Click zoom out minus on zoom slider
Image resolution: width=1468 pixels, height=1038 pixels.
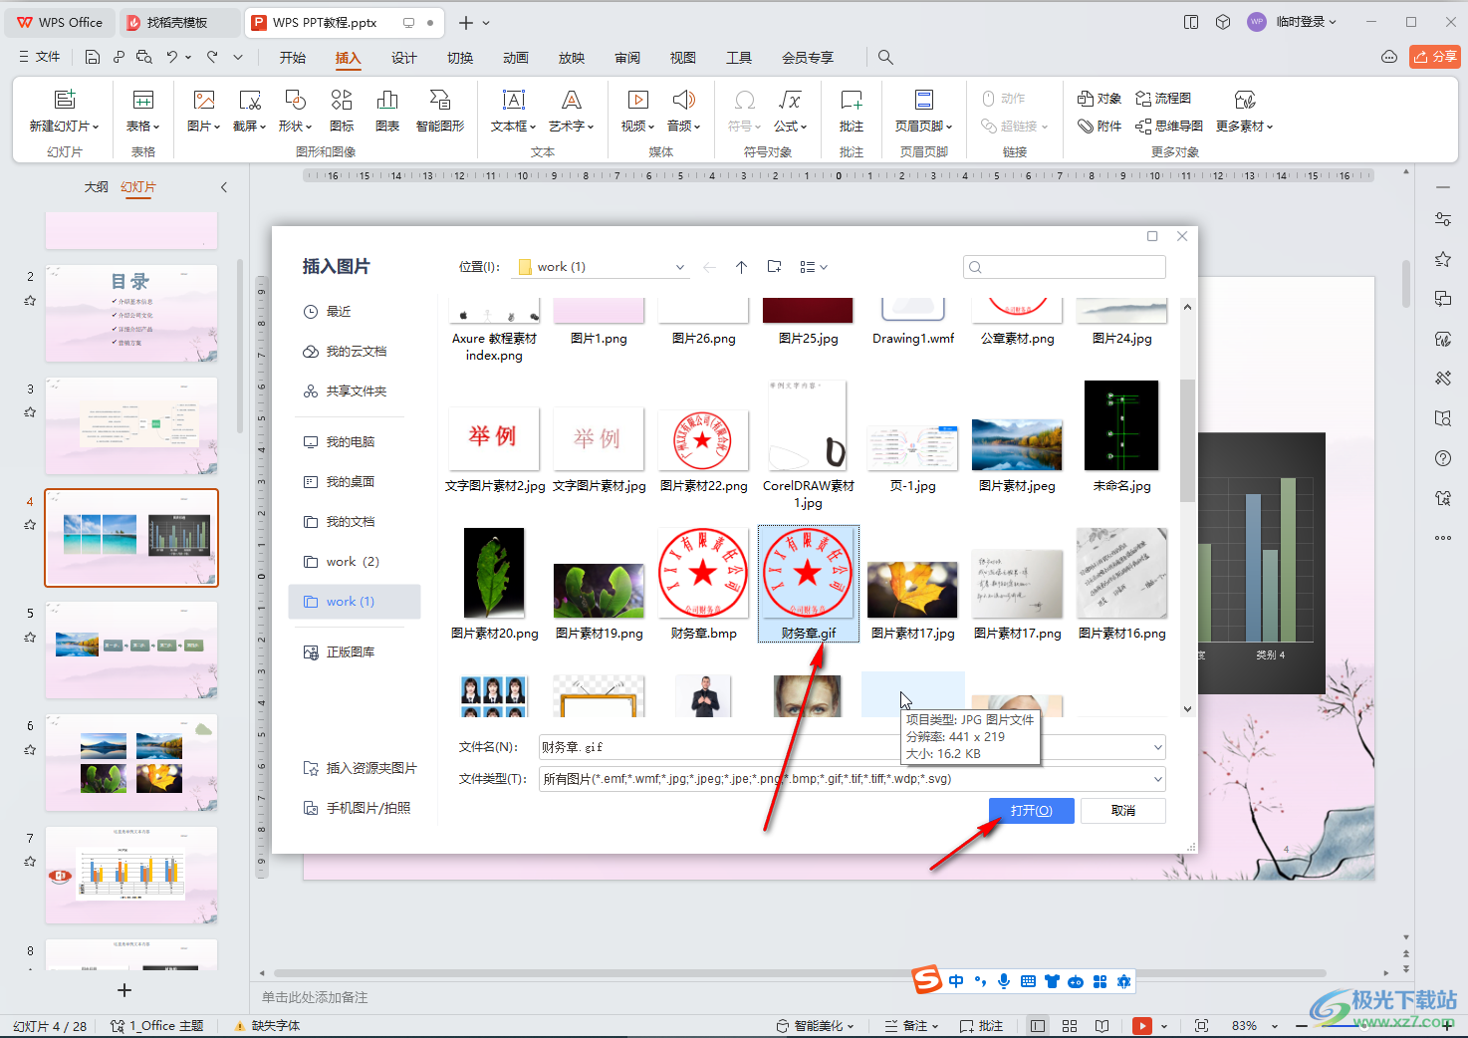tap(1302, 1026)
